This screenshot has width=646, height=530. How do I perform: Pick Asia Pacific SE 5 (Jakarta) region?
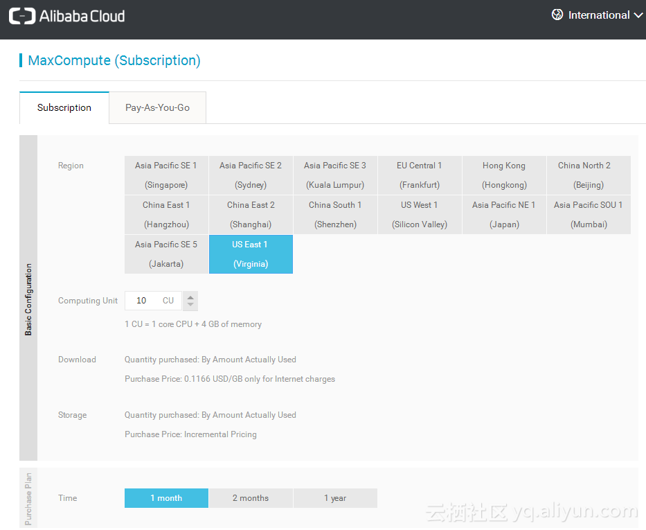click(166, 254)
